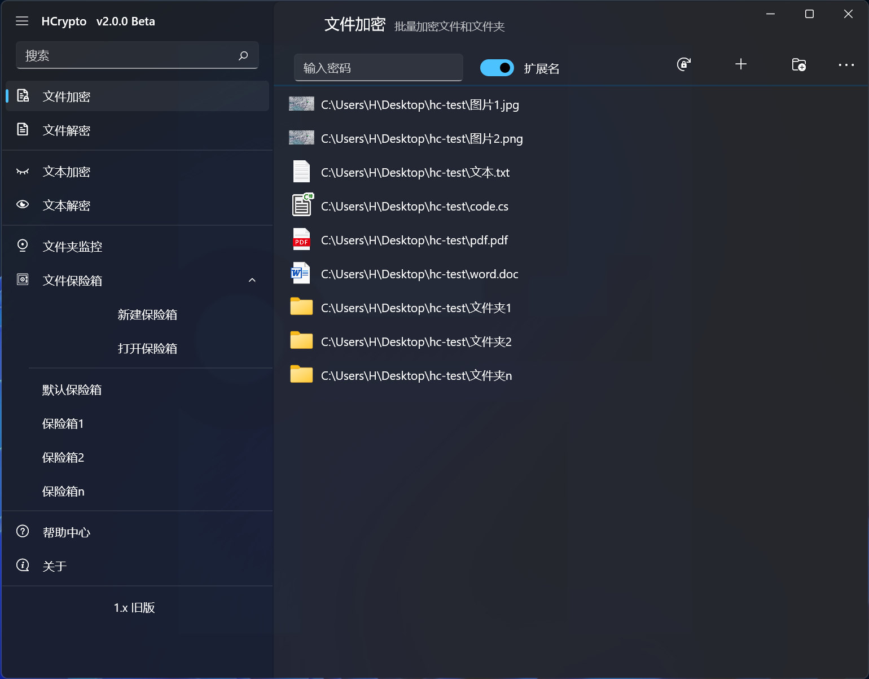The width and height of the screenshot is (869, 679).
Task: Open 文件夹监控 page
Action: 137,247
